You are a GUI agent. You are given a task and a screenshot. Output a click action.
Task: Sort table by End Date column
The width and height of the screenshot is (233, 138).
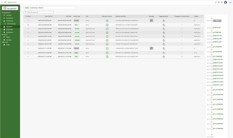pyautogui.click(x=69, y=16)
